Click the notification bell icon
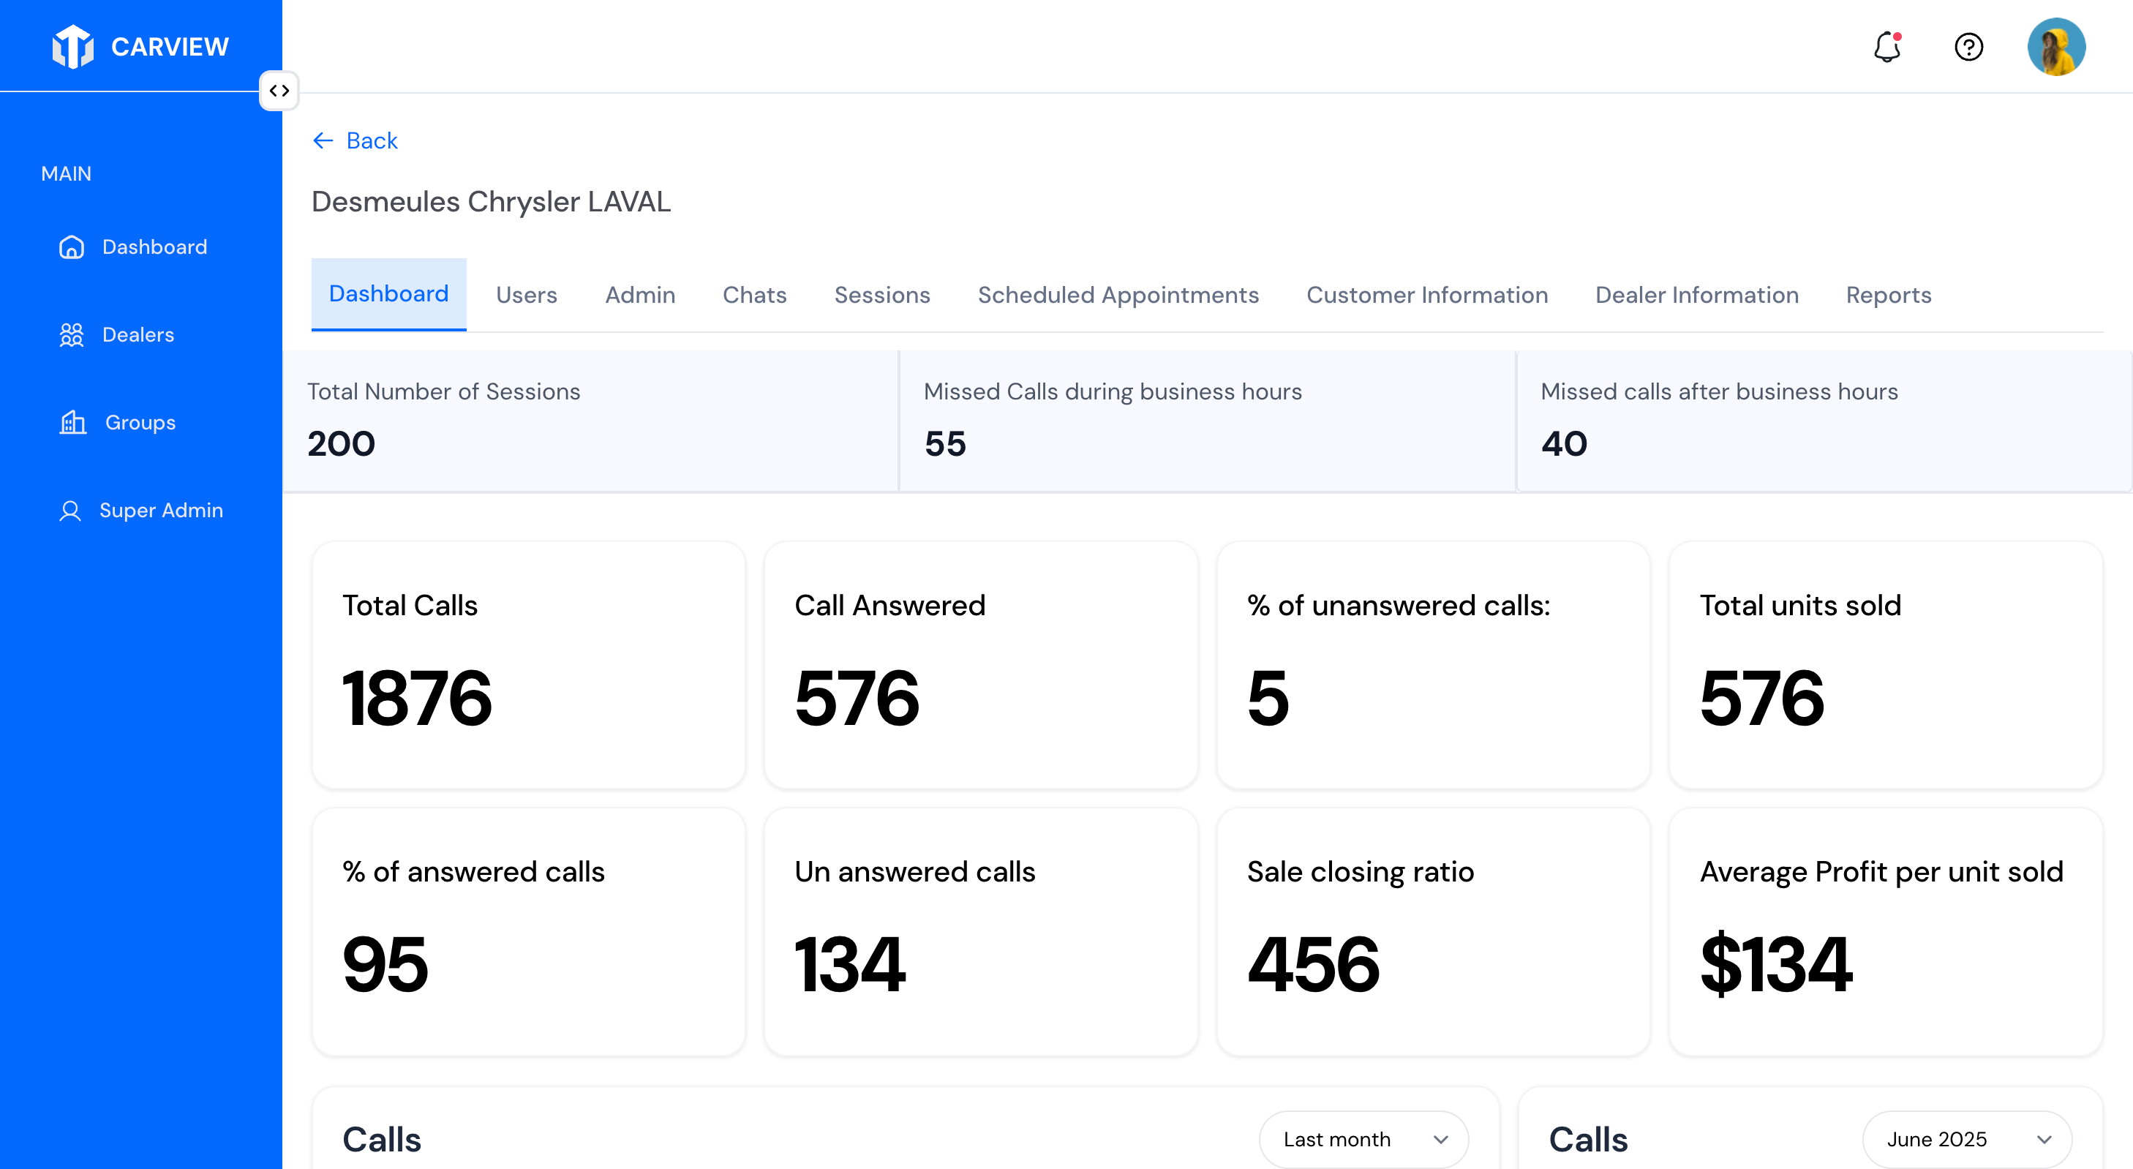The image size is (2133, 1169). [1886, 48]
